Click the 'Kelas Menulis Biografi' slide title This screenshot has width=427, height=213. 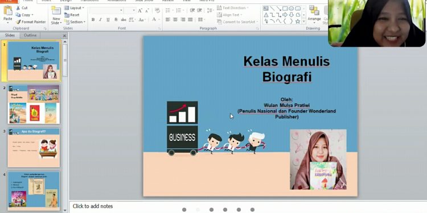coord(286,69)
